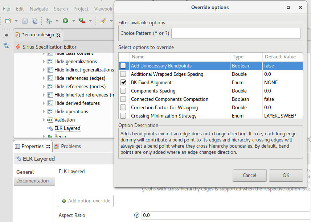Open the New wizard dropdown arrow

16,21
